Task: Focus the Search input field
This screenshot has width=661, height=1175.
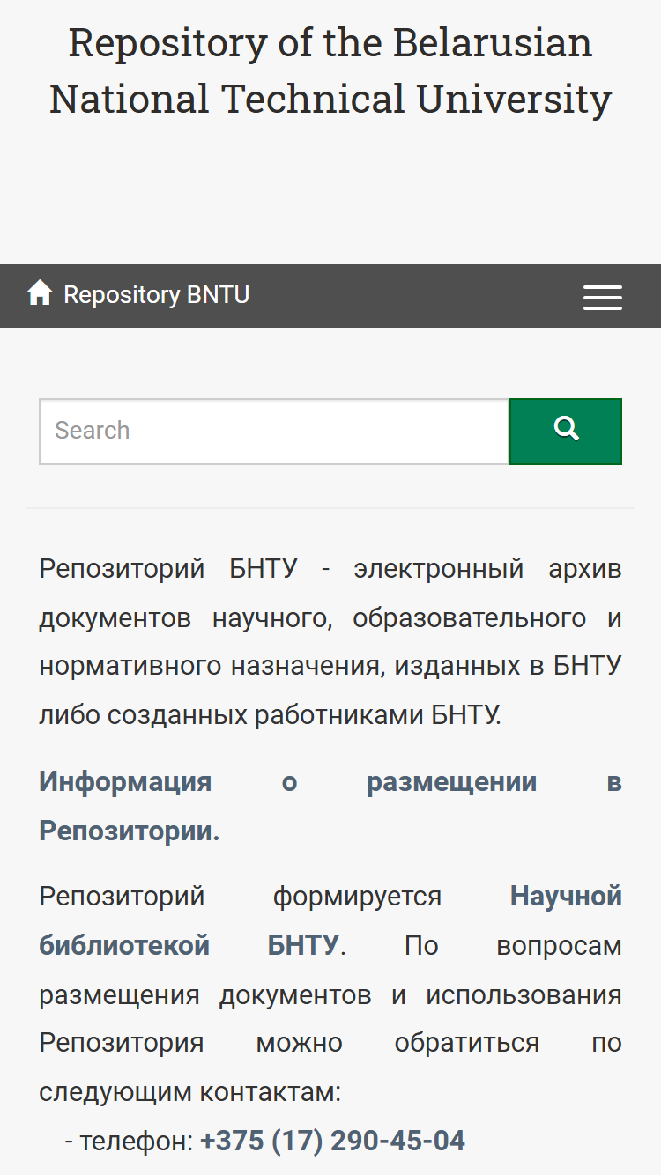Action: coord(274,431)
